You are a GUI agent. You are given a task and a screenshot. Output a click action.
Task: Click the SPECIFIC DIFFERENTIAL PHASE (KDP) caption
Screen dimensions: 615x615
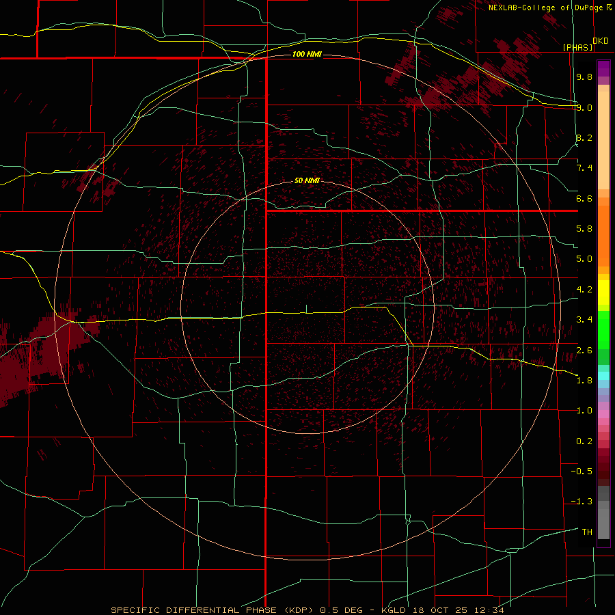[213, 610]
